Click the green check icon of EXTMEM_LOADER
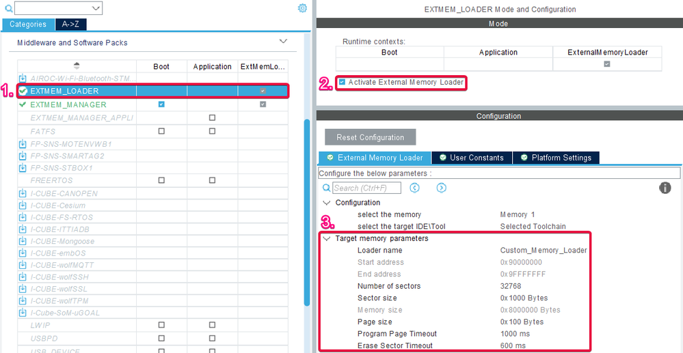Screen dimensions: 683x353 click(x=23, y=91)
